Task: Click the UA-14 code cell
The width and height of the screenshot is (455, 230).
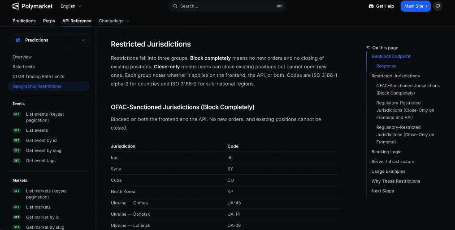Action: [x=234, y=214]
